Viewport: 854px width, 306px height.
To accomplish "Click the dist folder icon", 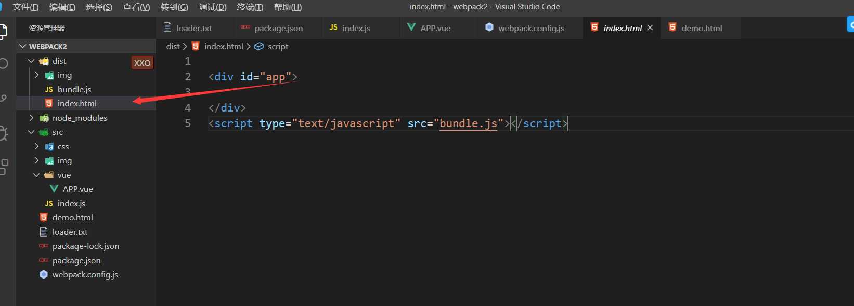I will tap(44, 61).
